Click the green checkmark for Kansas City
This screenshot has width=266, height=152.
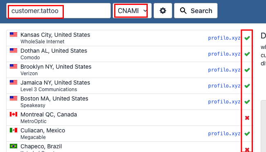coord(247,38)
